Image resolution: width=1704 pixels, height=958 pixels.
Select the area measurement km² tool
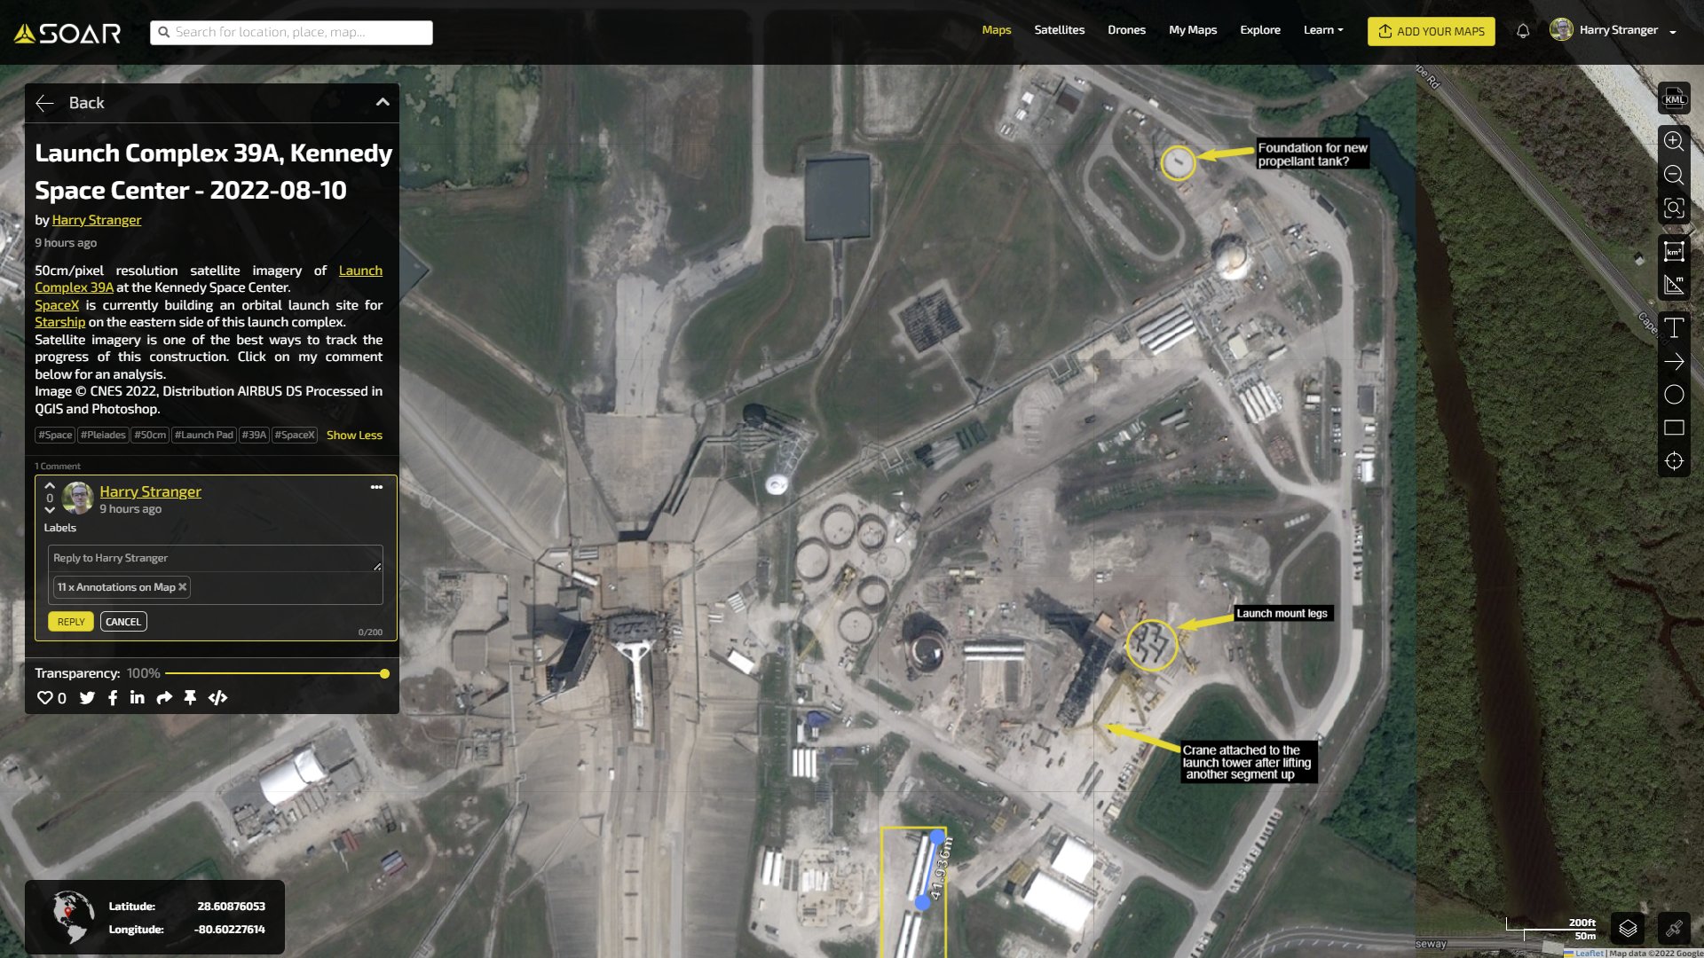pyautogui.click(x=1674, y=252)
